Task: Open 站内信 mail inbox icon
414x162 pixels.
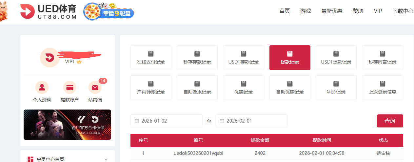Action: pos(95,87)
